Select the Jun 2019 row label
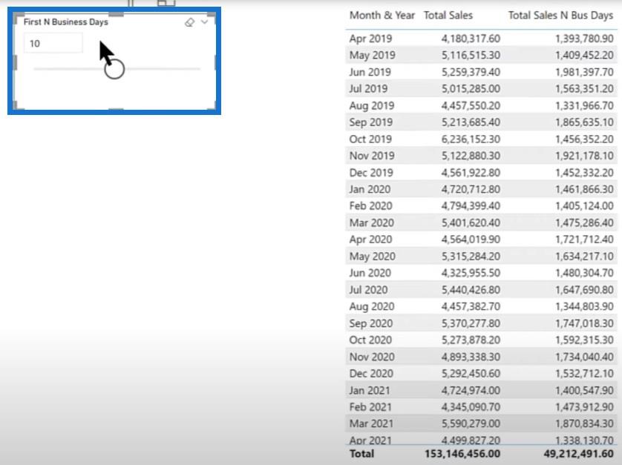Viewport: 622px width, 465px height. tap(370, 72)
